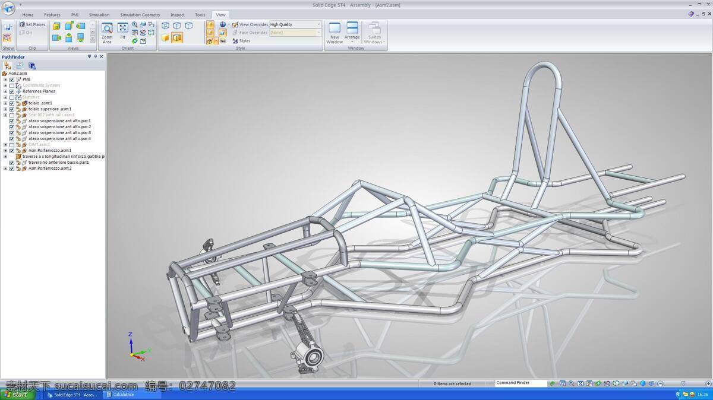Check the CIMT.asm:1 checkbox
This screenshot has width=713, height=400.
(12, 145)
